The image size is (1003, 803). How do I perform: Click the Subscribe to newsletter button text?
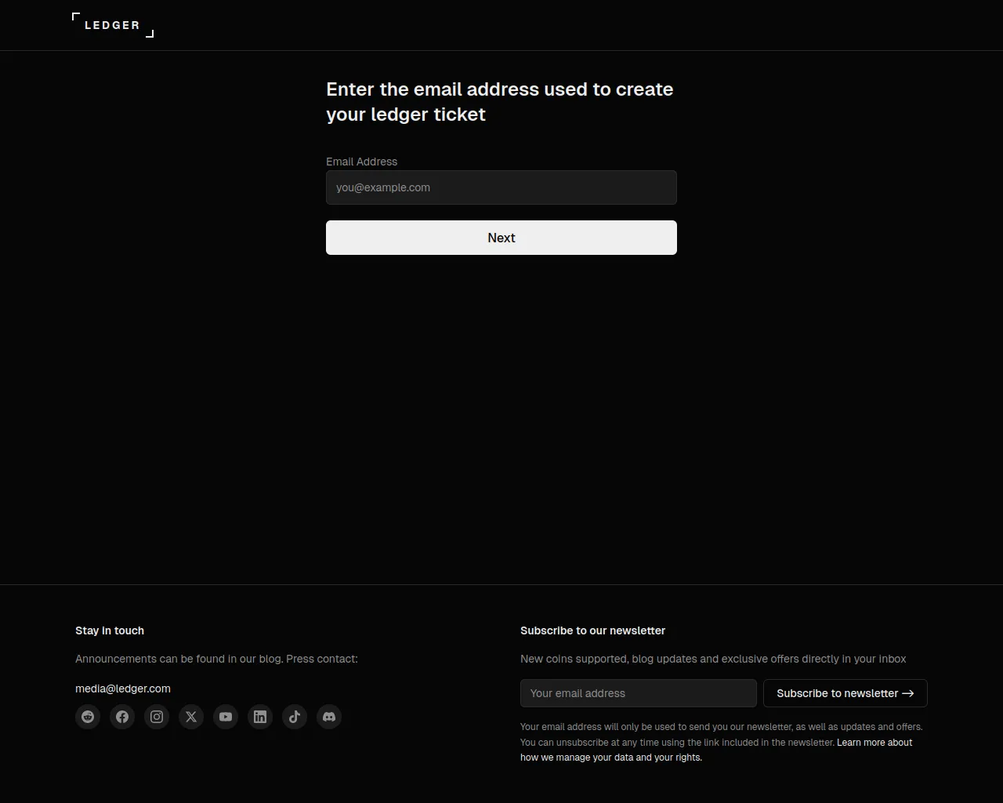(x=837, y=693)
